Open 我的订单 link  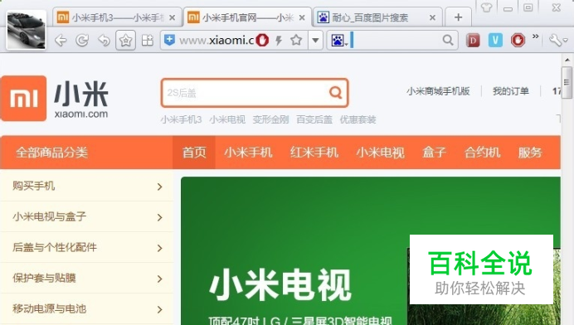click(511, 91)
